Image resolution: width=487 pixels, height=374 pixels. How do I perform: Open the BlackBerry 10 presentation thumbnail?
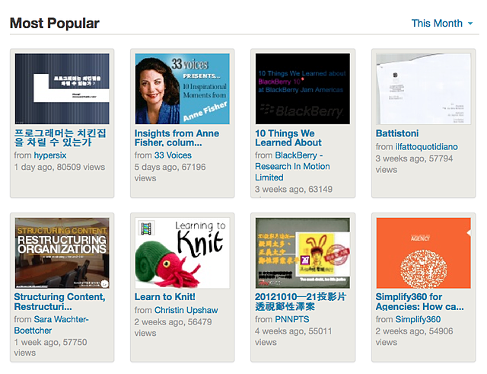point(303,88)
